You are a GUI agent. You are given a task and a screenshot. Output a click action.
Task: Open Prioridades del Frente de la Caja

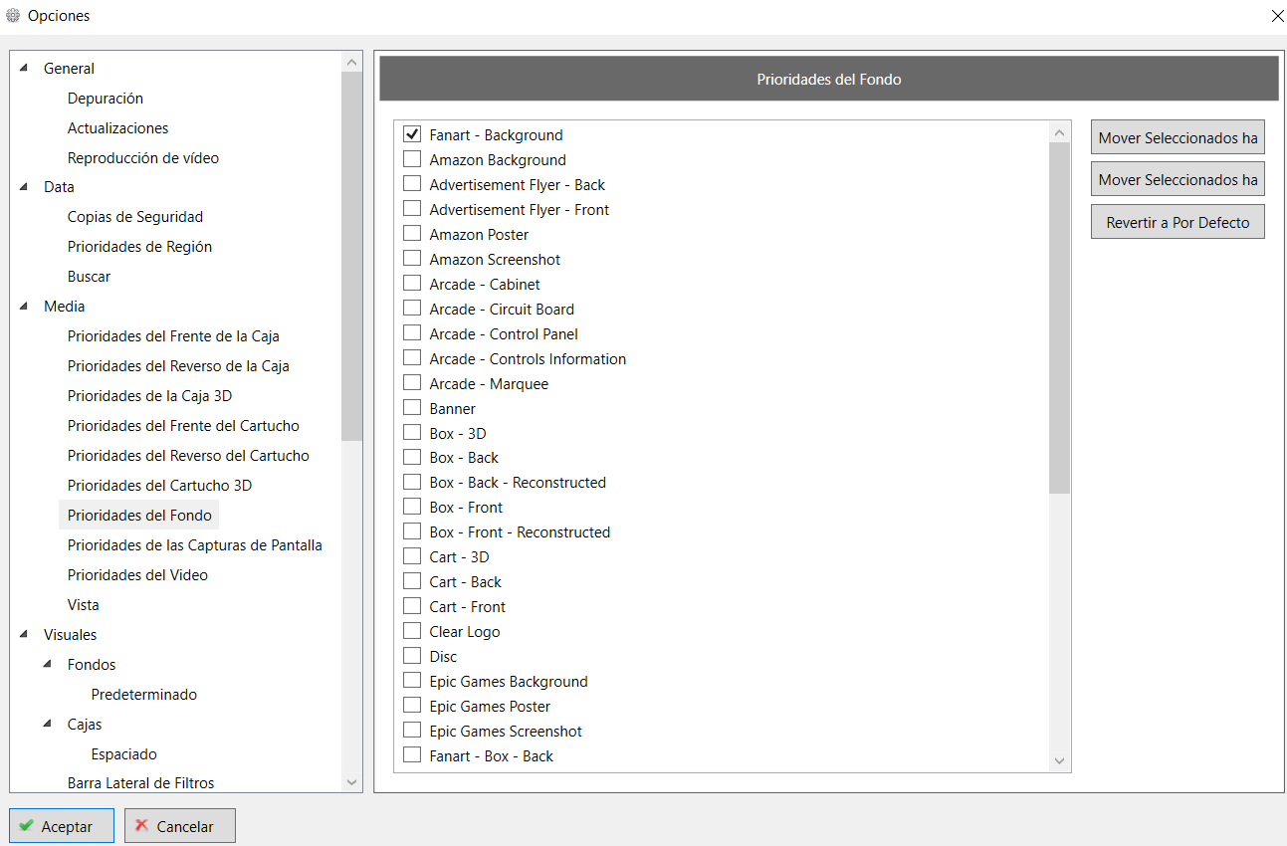[x=173, y=336]
